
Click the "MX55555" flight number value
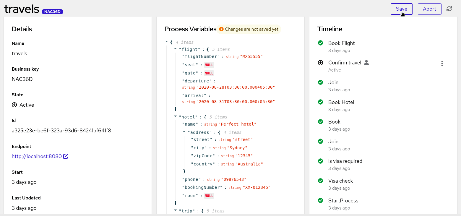[251, 56]
